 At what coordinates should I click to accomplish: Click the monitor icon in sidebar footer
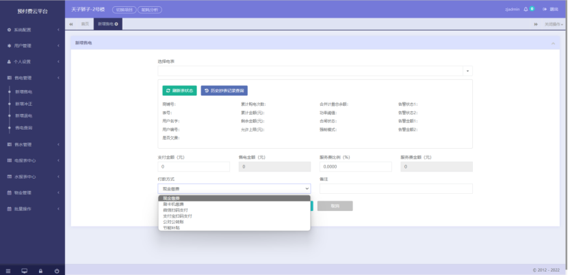click(25, 270)
